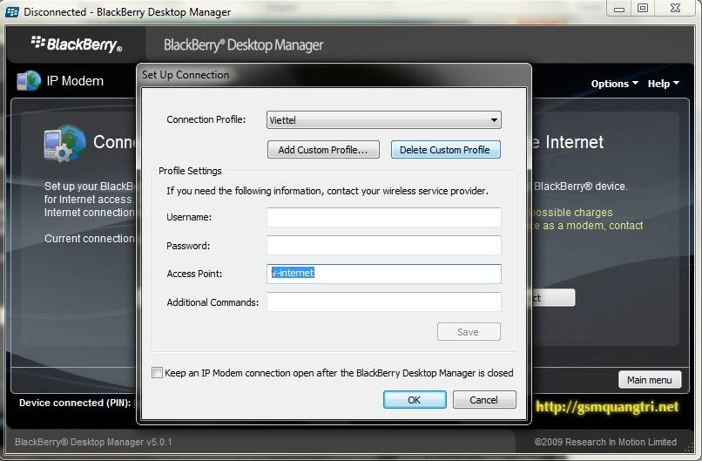Open the Help menu
The width and height of the screenshot is (702, 461).
coord(663,84)
